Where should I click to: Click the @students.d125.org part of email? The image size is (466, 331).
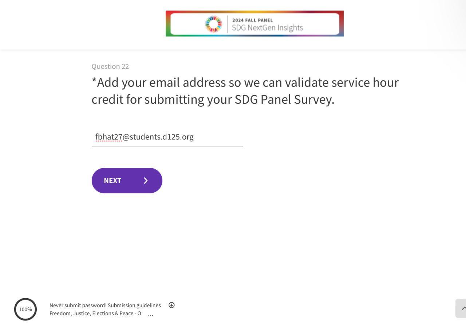click(158, 137)
